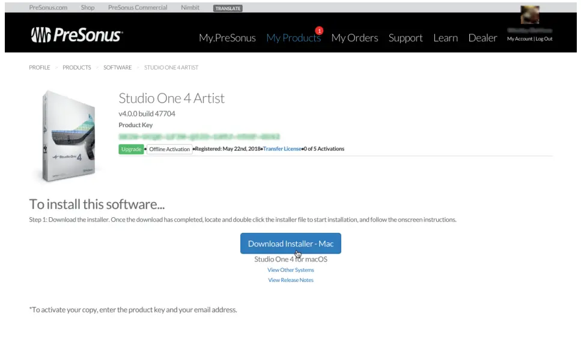Open the Support menu
This screenshot has height=342, width=581.
pos(406,38)
